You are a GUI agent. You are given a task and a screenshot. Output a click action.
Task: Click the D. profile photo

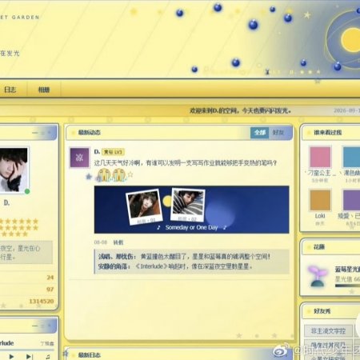[x=14, y=170]
